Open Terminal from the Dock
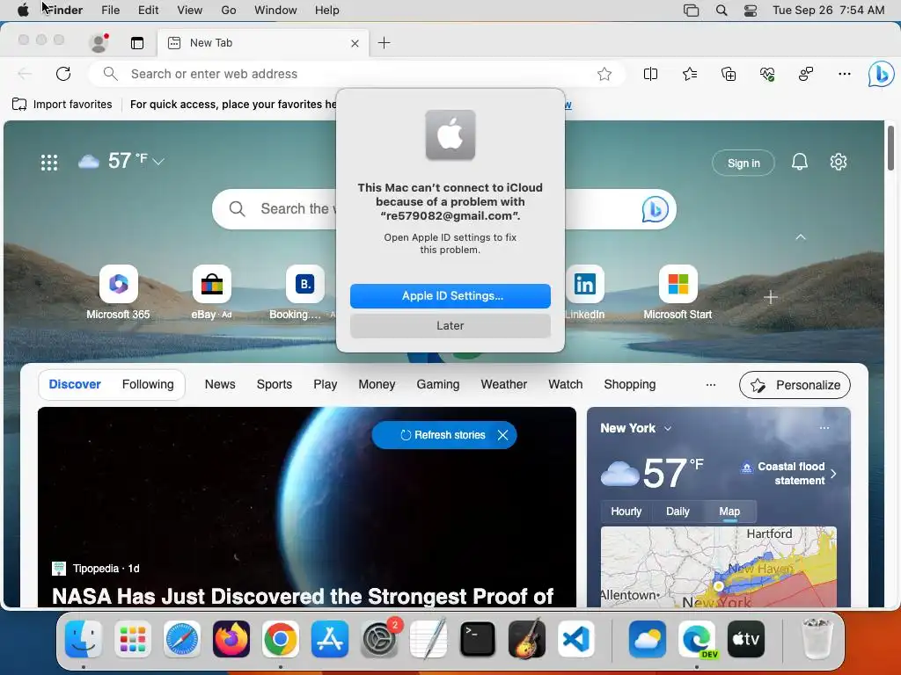Image resolution: width=901 pixels, height=675 pixels. [478, 639]
